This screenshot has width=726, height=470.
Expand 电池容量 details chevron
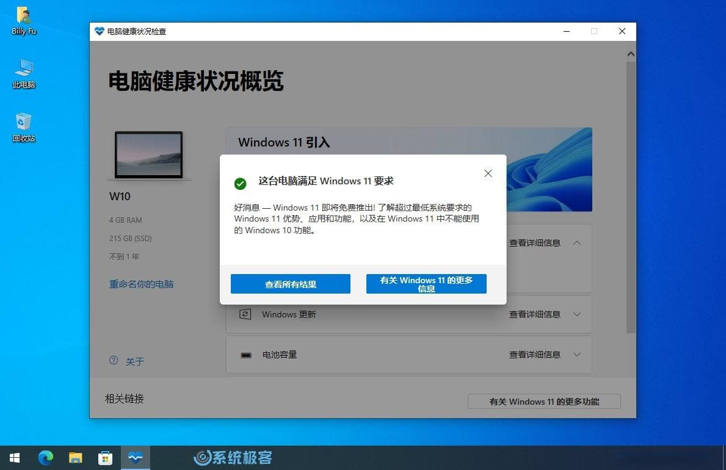pos(577,355)
